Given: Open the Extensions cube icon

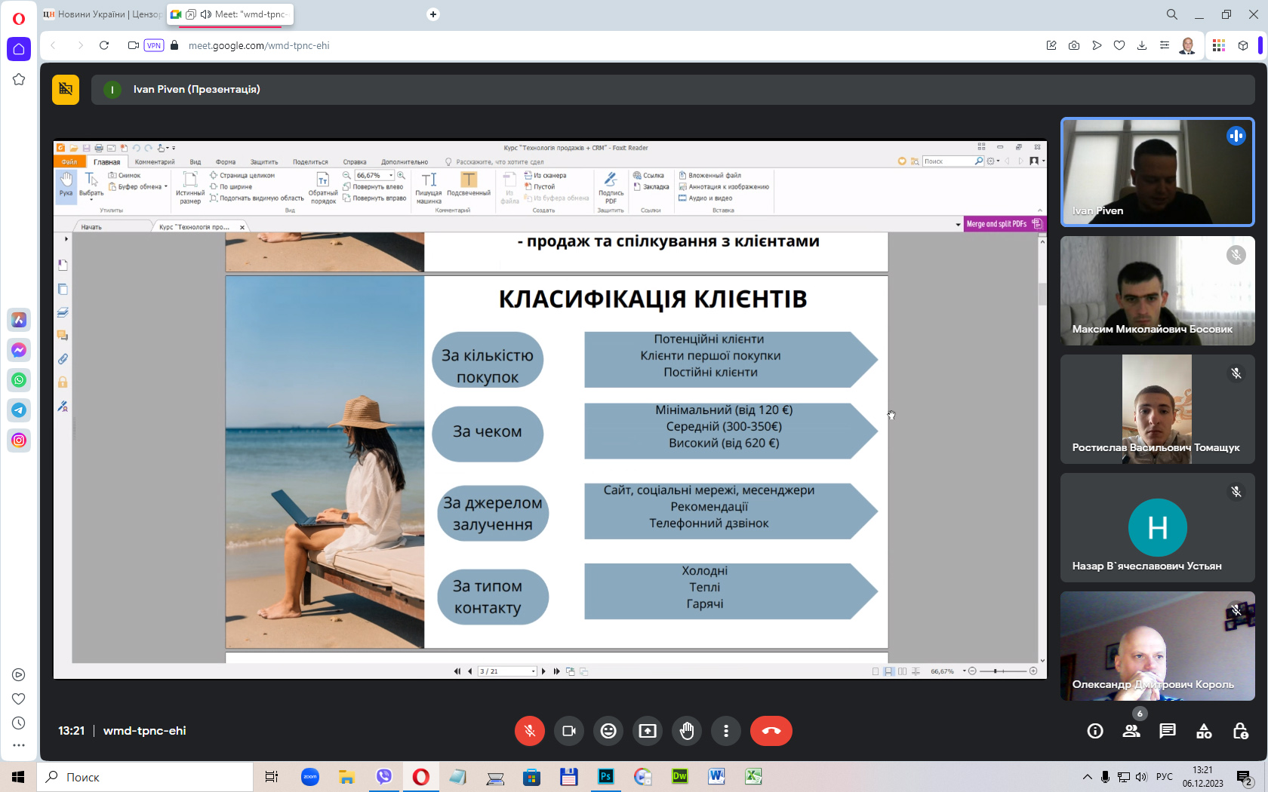Looking at the screenshot, I should pos(1243,45).
